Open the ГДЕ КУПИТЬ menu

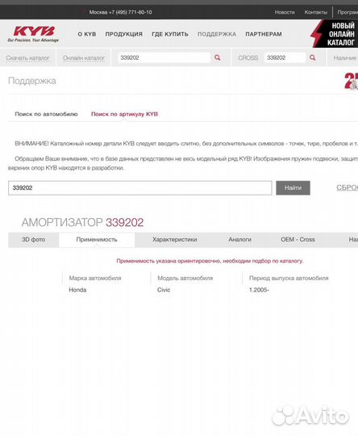tap(170, 34)
